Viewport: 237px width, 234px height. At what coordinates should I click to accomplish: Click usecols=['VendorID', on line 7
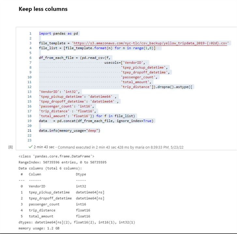point(125,62)
